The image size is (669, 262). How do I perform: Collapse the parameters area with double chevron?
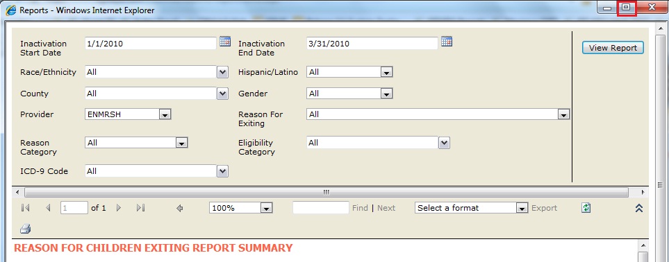point(638,208)
